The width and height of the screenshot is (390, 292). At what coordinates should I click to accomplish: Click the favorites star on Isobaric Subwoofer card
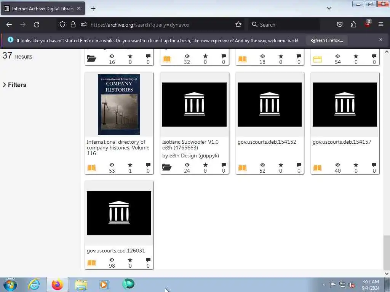click(x=205, y=165)
